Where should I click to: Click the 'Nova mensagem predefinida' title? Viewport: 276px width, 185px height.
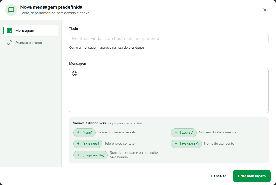[51, 7]
